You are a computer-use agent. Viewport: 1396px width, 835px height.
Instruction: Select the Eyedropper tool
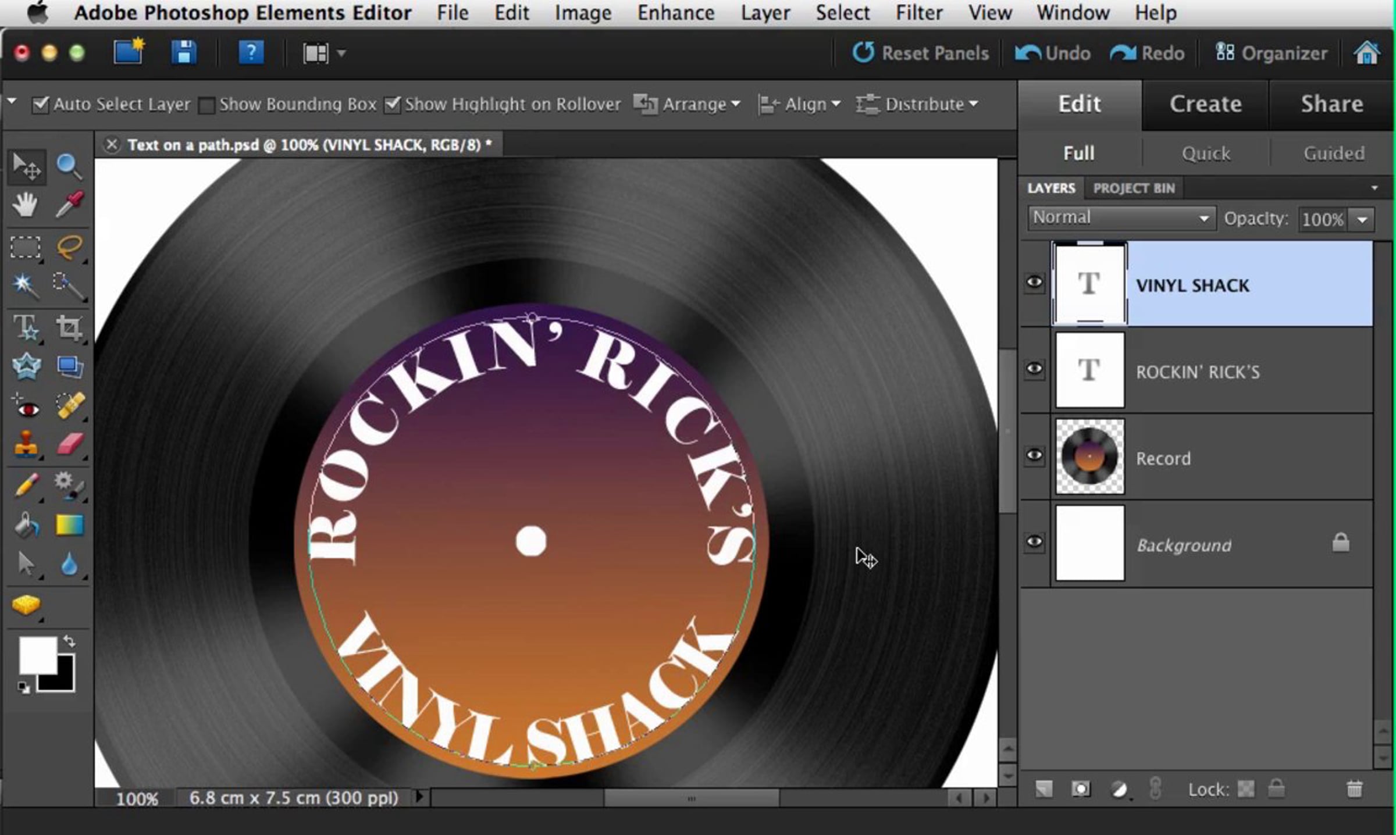click(x=70, y=205)
